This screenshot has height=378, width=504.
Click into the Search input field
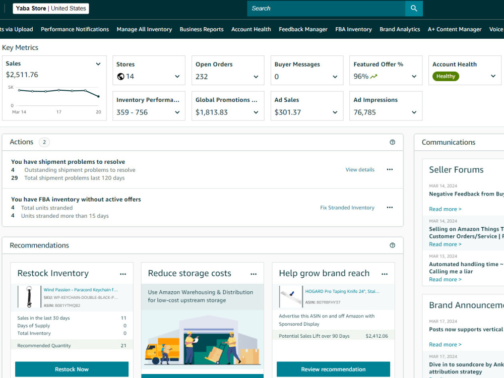coord(326,9)
